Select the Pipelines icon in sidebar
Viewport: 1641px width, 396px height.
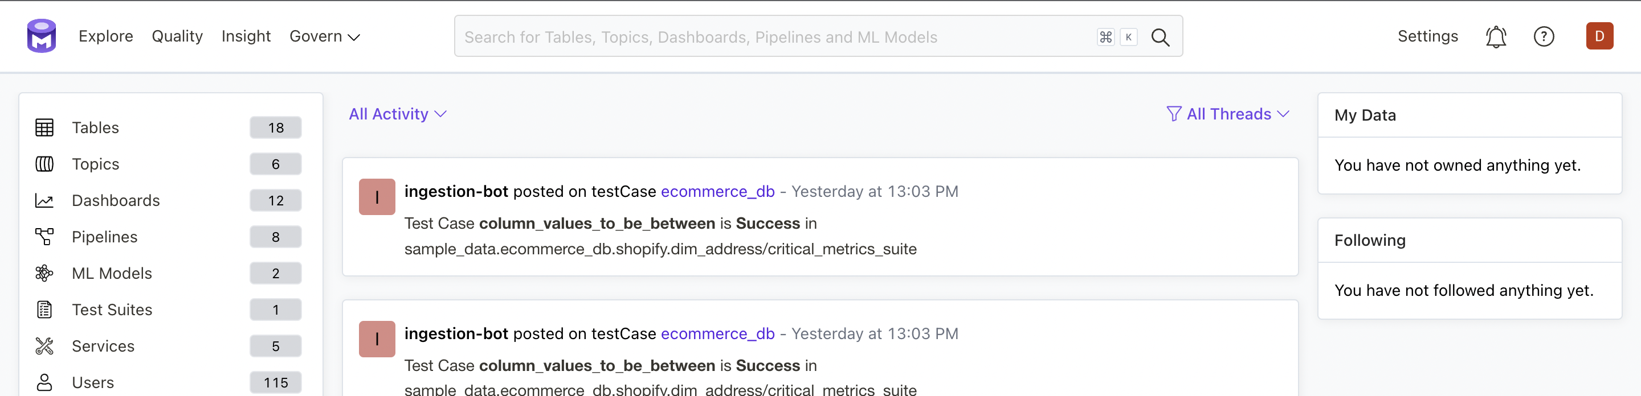(x=44, y=237)
